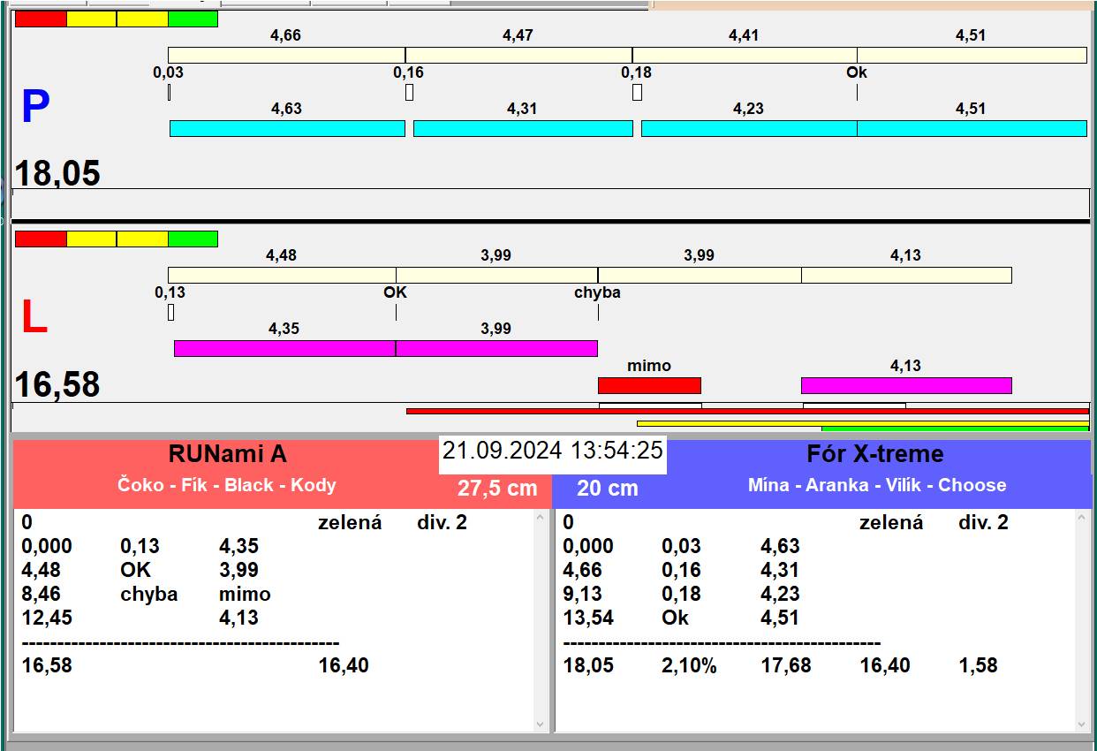The height and width of the screenshot is (751, 1097).
Task: Click the pass marker box under 0,18
Action: [x=637, y=92]
